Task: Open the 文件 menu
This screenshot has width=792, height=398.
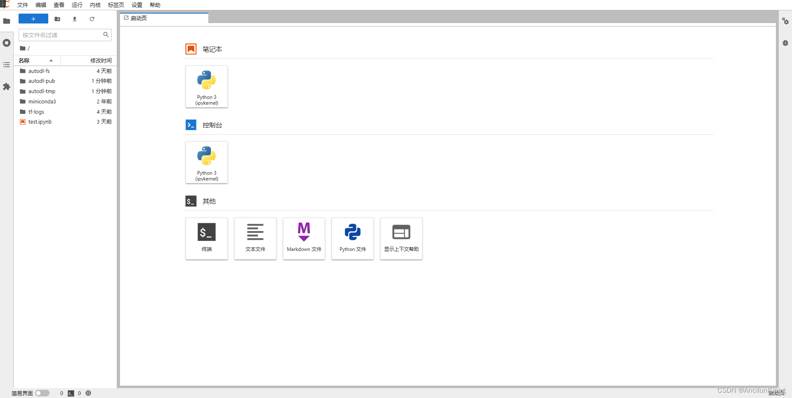Action: [23, 5]
